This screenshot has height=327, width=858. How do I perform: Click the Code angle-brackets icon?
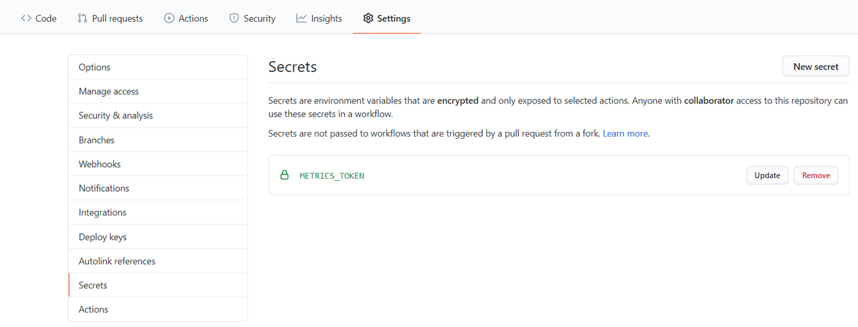coord(27,18)
